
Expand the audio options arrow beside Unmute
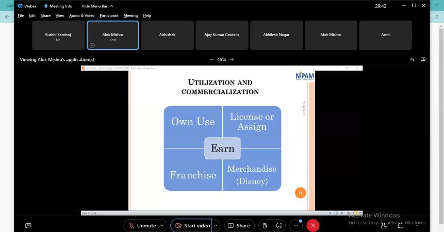tap(163, 225)
